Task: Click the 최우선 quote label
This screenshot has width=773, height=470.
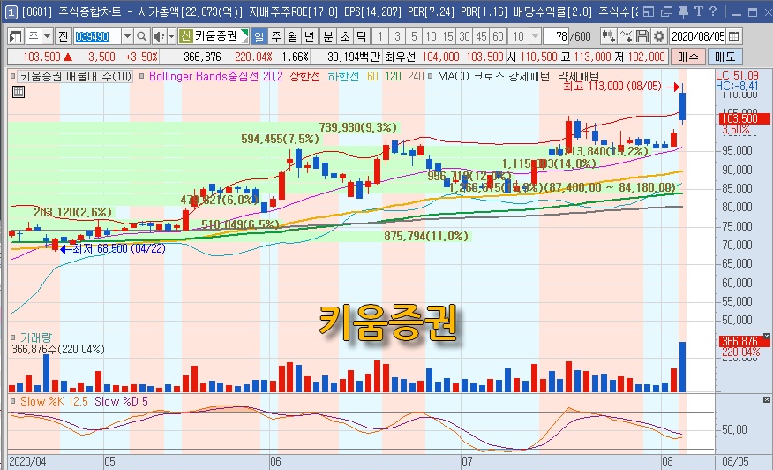Action: tap(400, 57)
